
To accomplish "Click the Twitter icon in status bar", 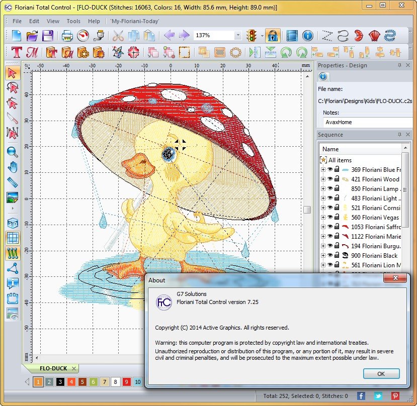I will [378, 396].
